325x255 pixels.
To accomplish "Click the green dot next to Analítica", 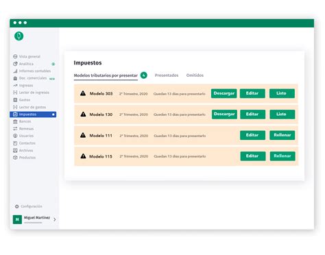I will (53, 64).
